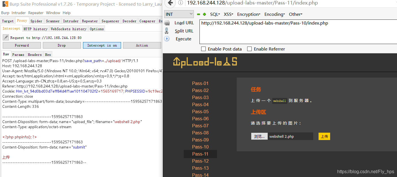Select the WebSockets history sub-tab

[x=69, y=29]
